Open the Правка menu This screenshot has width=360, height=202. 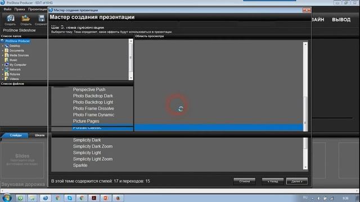pos(20,10)
